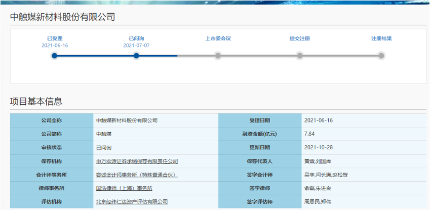Click the 公司简称 header cell
Viewport: 430px width, 210px height.
[x=52, y=134]
